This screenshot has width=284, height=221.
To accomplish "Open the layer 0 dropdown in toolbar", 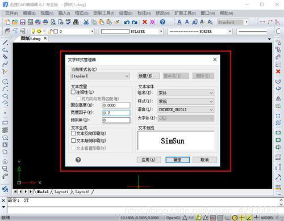I will tap(92, 31).
